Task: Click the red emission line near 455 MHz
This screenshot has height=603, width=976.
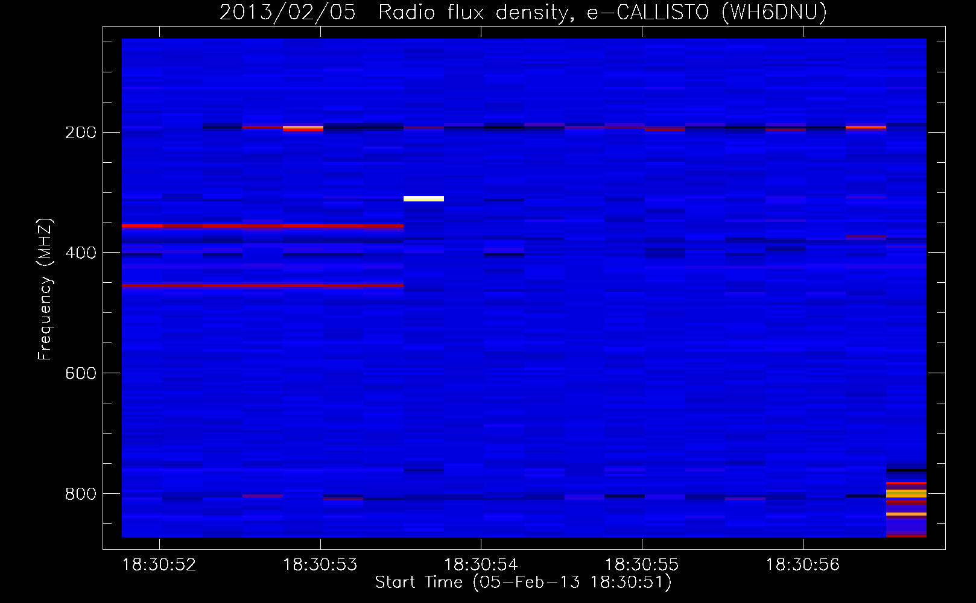Action: [x=262, y=285]
